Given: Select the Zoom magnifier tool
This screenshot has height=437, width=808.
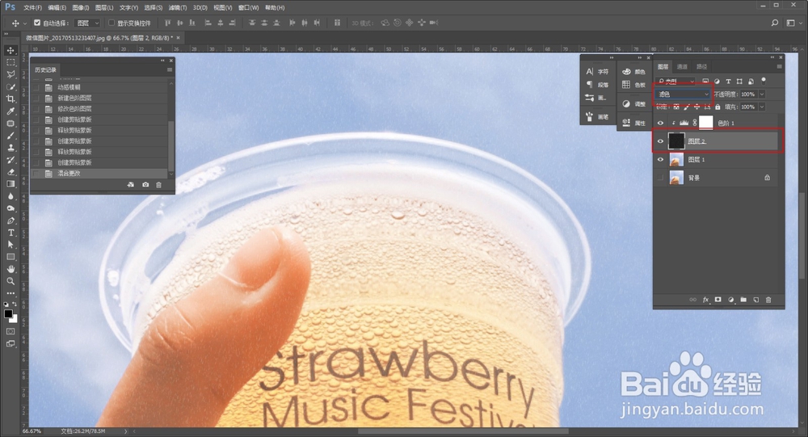Looking at the screenshot, I should (11, 281).
